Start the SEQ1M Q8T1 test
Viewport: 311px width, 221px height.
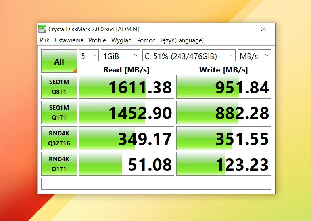pyautogui.click(x=59, y=87)
